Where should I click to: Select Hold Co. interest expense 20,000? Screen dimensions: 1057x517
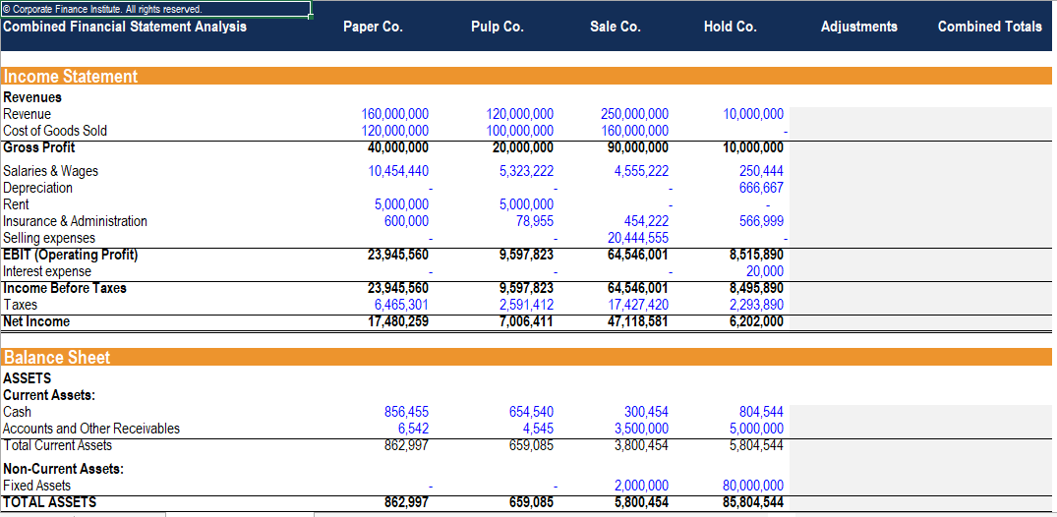coord(765,271)
